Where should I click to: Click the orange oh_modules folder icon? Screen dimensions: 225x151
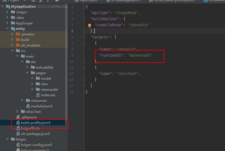click(18, 45)
